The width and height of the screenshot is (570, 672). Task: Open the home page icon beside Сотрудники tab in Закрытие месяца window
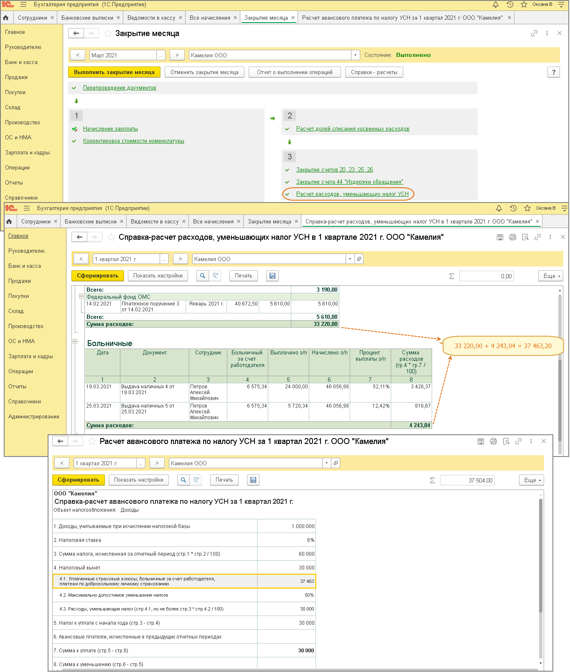[x=6, y=18]
